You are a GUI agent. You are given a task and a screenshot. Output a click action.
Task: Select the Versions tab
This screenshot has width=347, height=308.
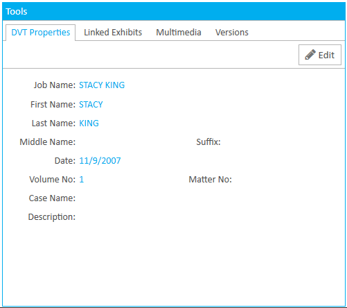pos(232,33)
